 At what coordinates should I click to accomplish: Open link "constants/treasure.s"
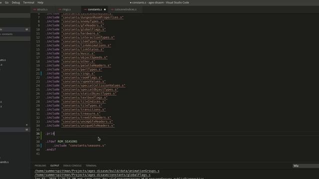[x=81, y=113]
